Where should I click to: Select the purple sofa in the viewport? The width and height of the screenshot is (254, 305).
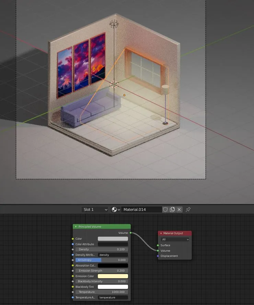91,109
